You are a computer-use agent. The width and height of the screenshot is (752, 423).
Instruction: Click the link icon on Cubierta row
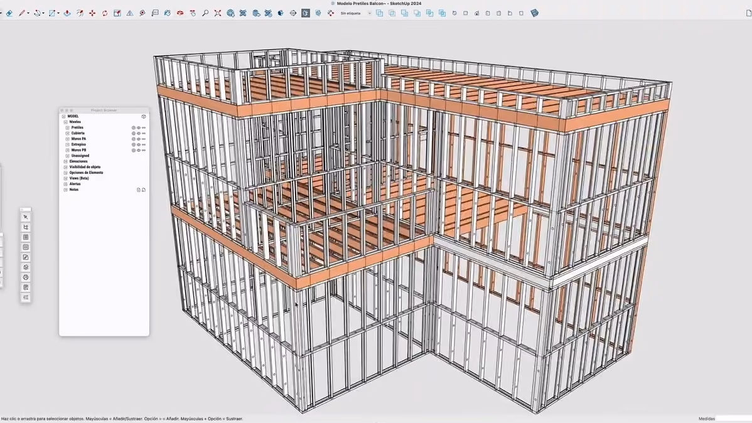click(x=143, y=133)
